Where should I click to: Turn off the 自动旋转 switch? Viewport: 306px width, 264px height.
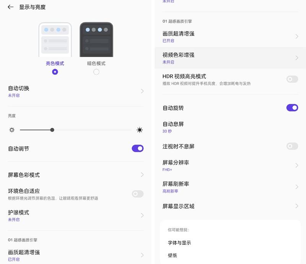tap(292, 108)
